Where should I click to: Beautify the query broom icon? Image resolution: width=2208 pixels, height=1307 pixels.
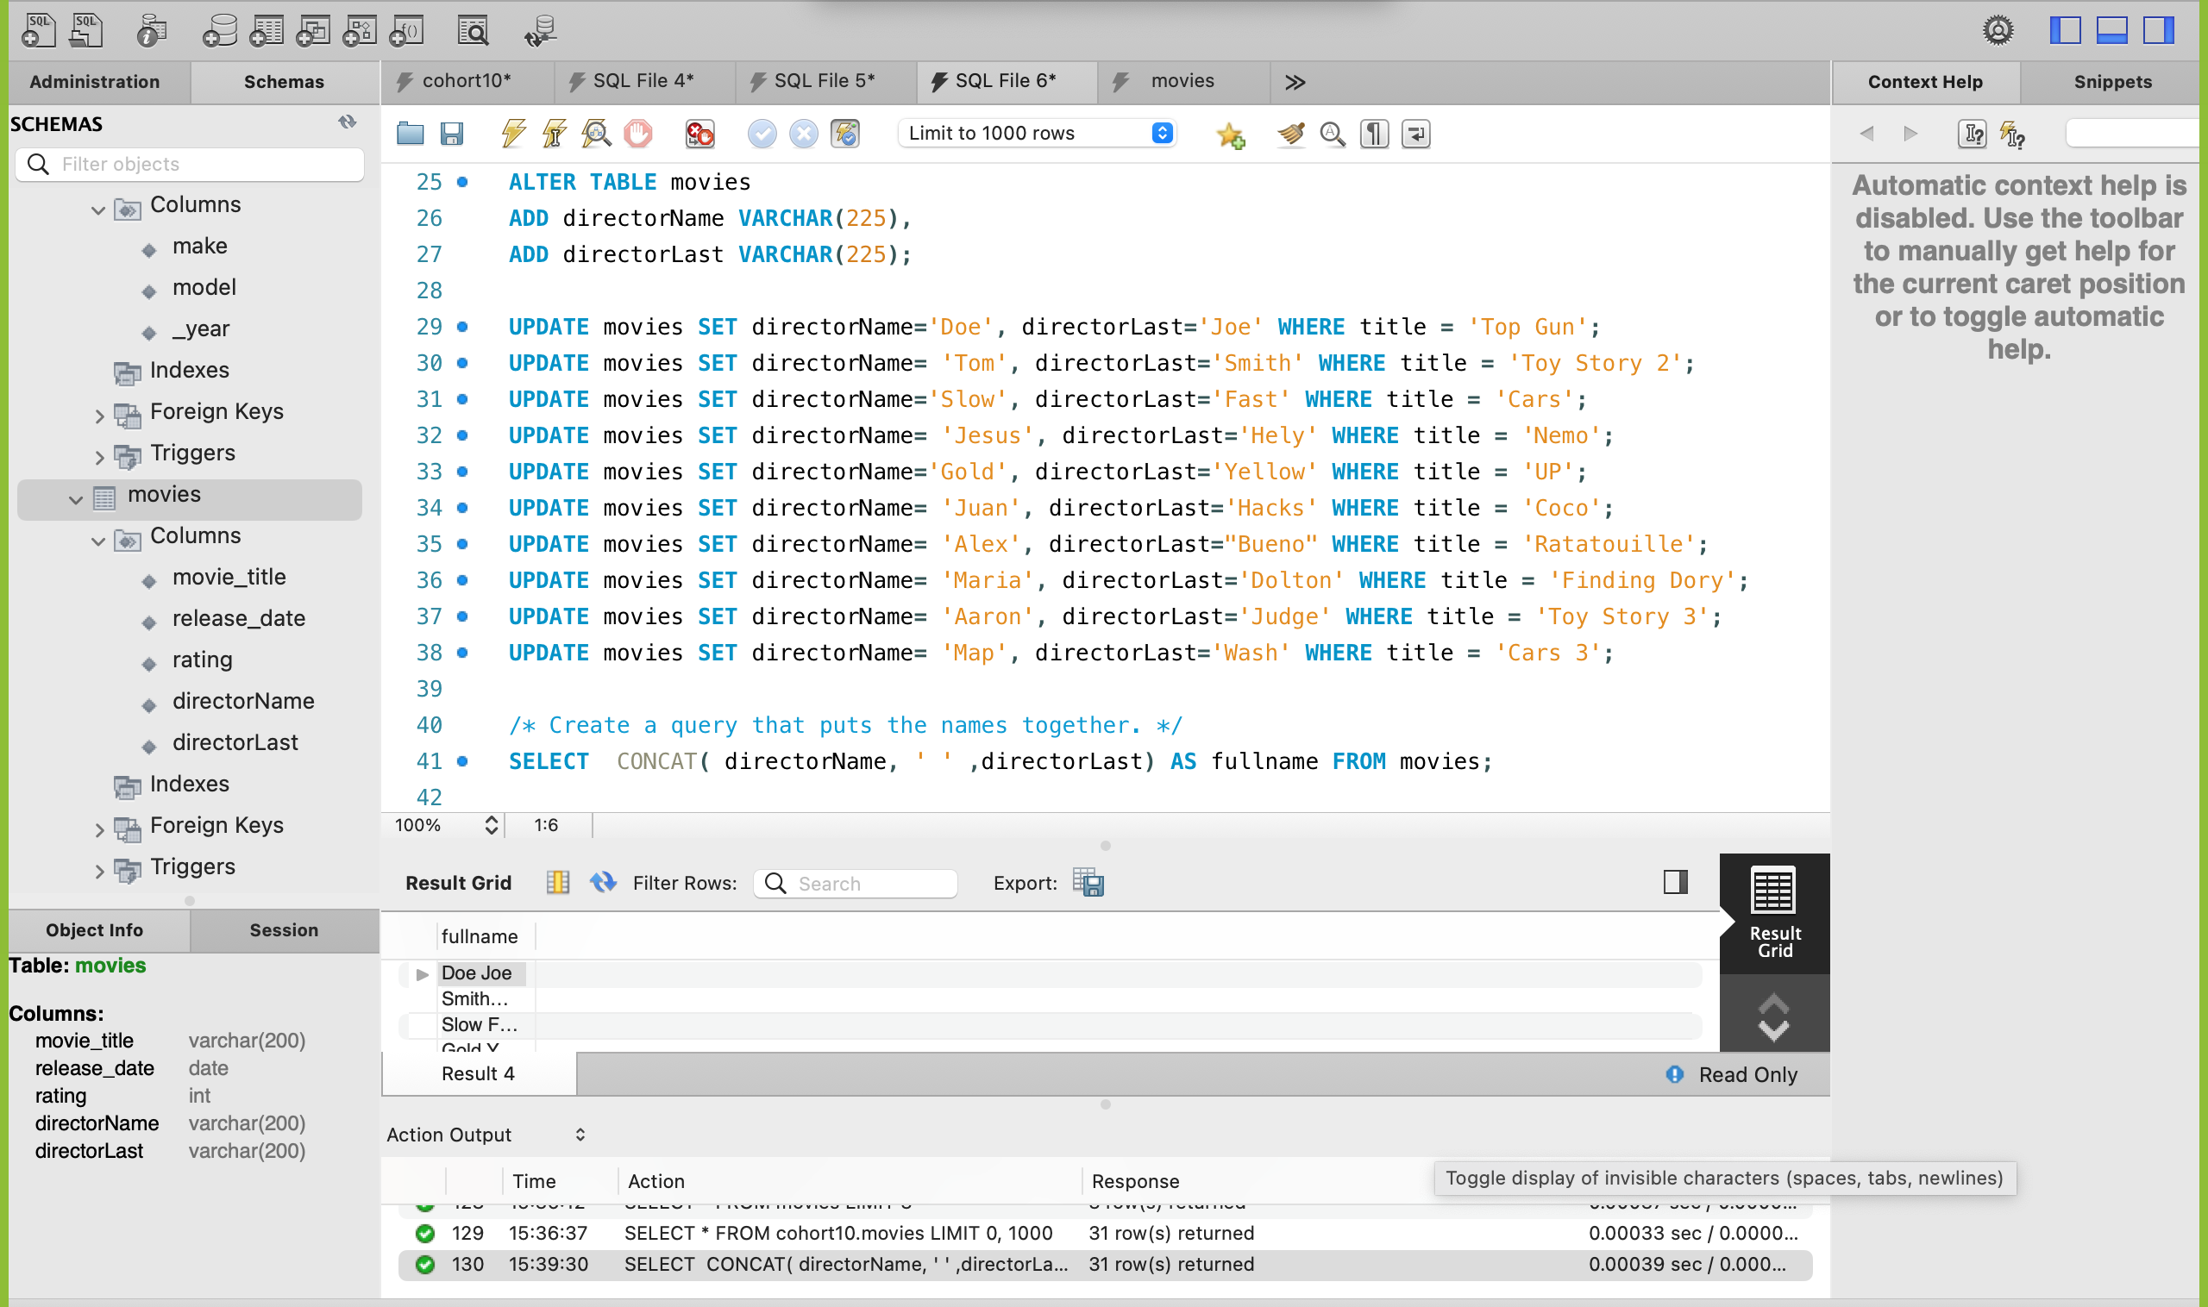tap(1291, 134)
